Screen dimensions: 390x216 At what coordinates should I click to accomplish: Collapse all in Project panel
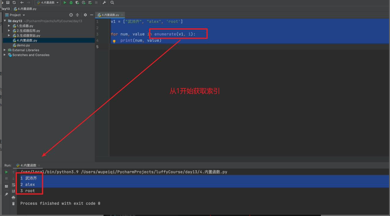(x=77, y=15)
